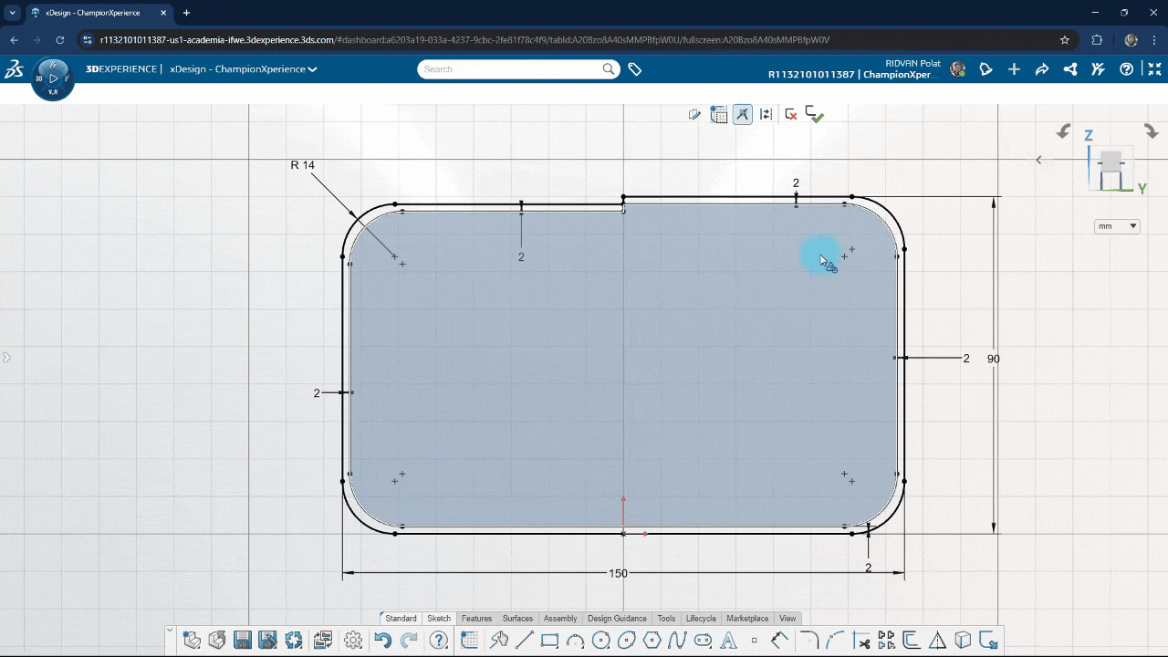Expand the left side panel arrow
The width and height of the screenshot is (1168, 657).
7,357
